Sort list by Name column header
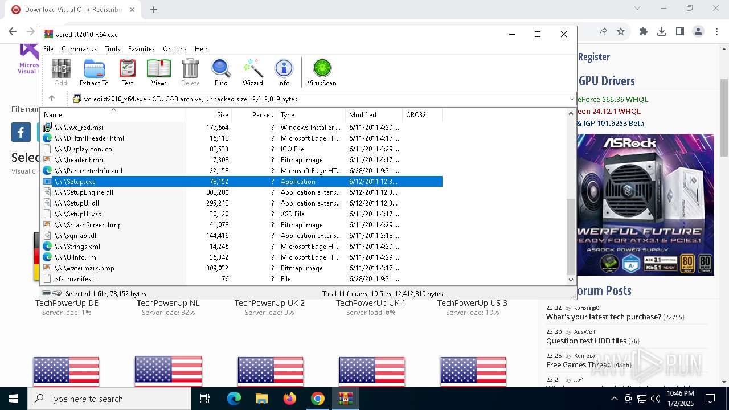The width and height of the screenshot is (729, 410). pos(113,114)
